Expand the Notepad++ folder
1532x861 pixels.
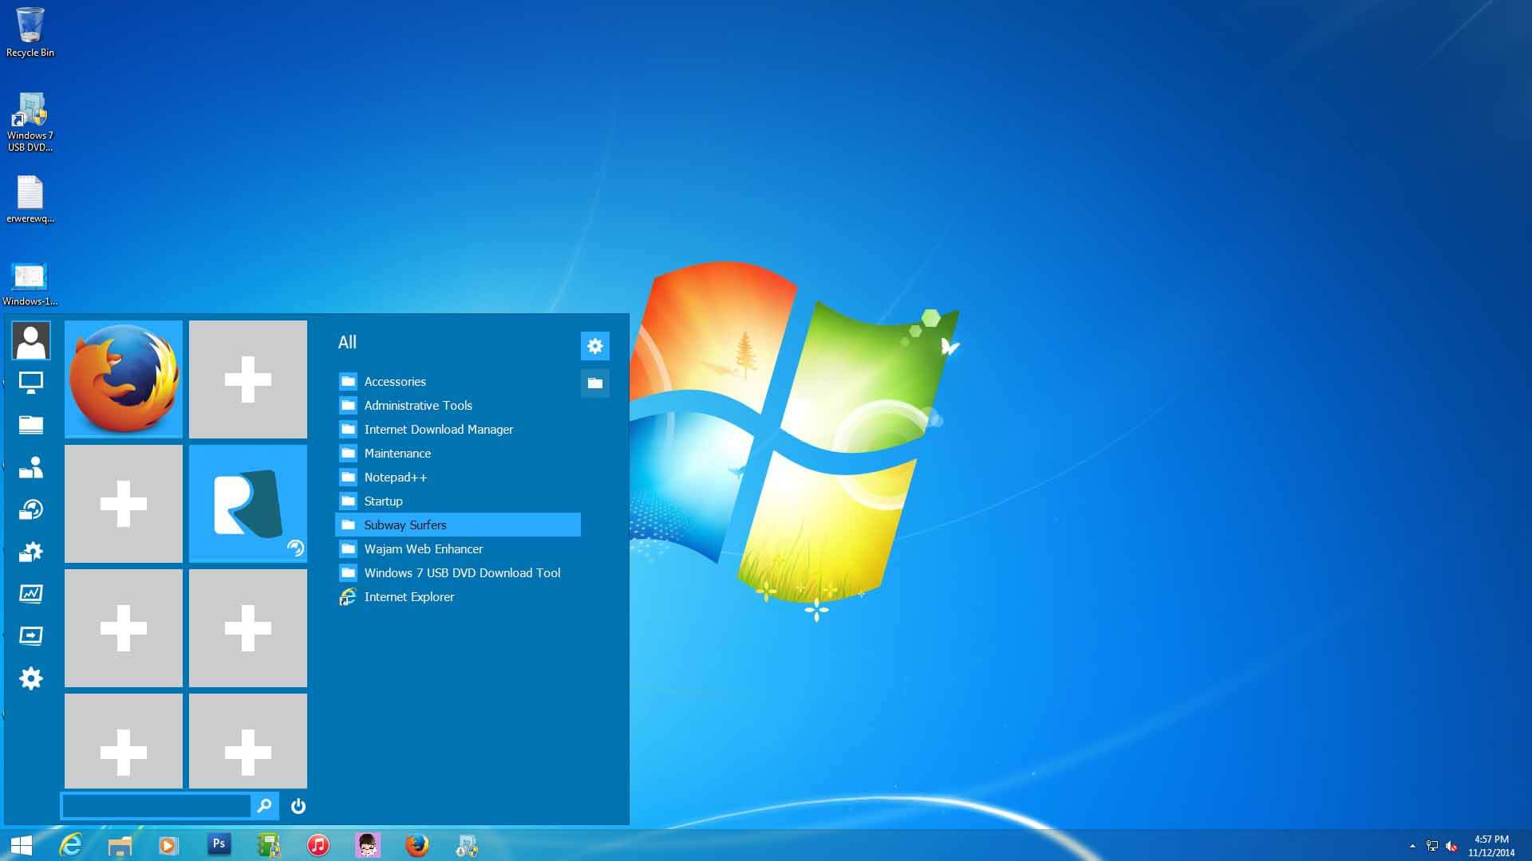pos(458,477)
